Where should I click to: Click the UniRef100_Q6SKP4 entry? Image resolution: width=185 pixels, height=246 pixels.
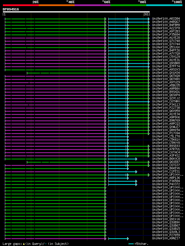click(x=166, y=95)
